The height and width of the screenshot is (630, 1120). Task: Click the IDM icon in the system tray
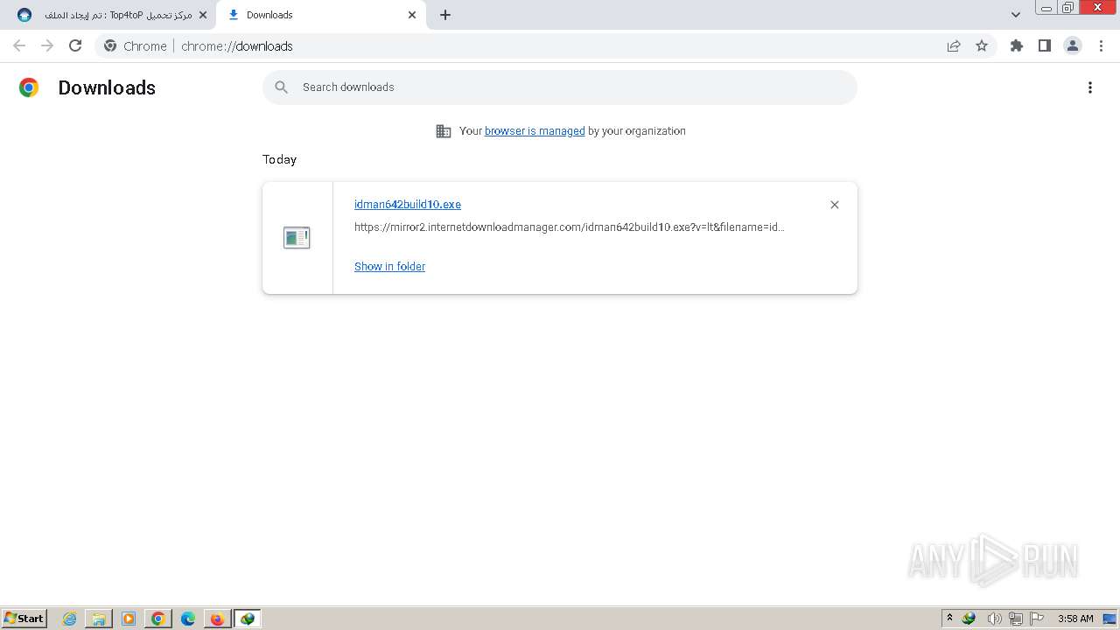tap(969, 619)
